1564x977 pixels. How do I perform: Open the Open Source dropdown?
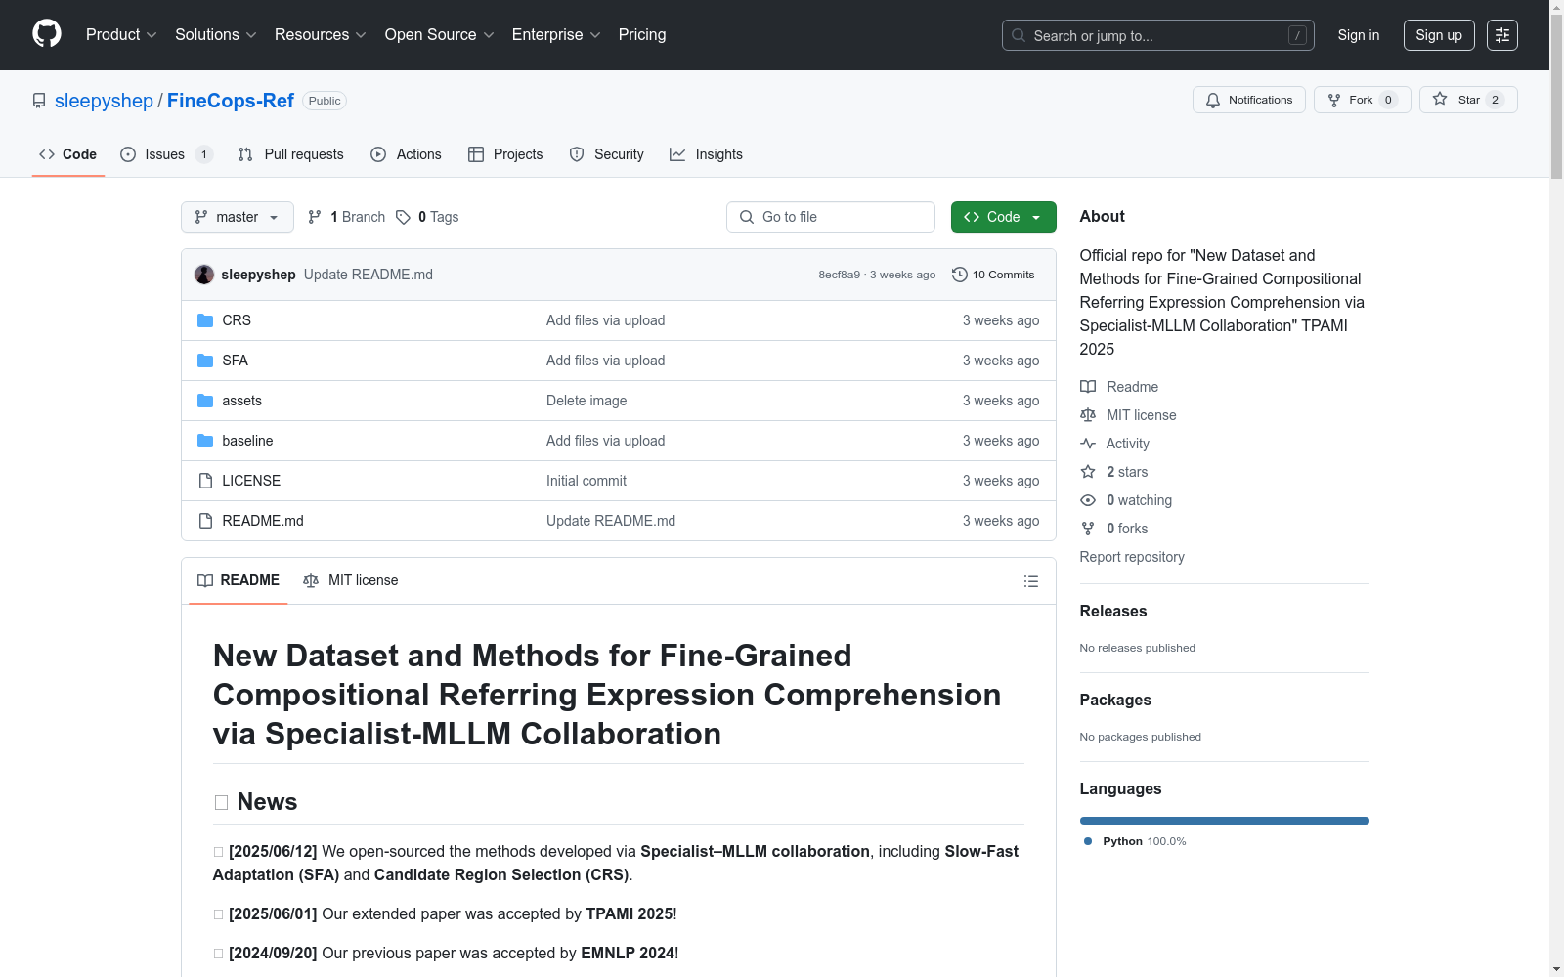pos(440,35)
